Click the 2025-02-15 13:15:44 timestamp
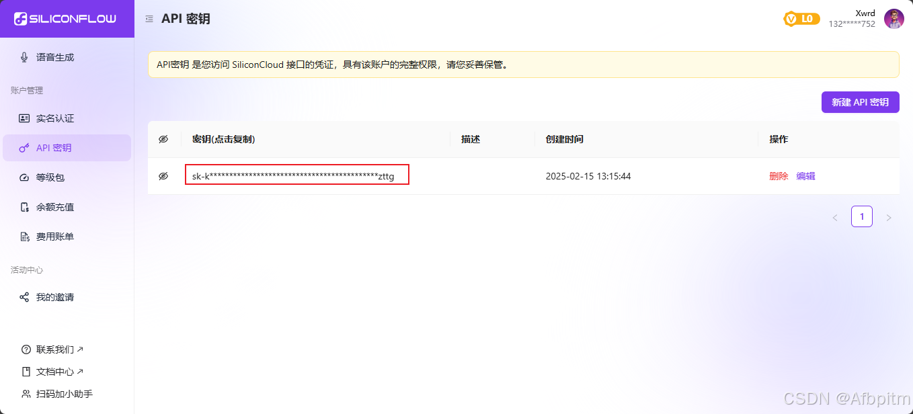Viewport: 913px width, 414px height. pos(588,176)
